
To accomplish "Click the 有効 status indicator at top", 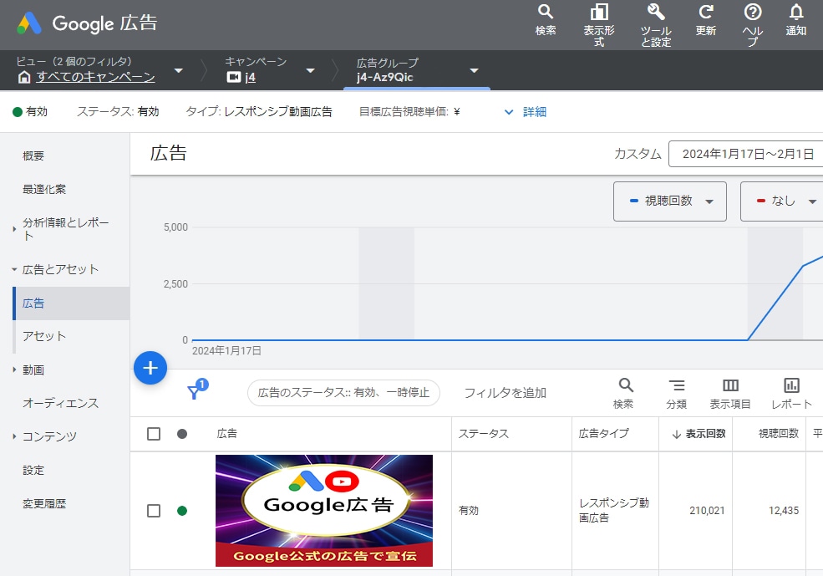I will pyautogui.click(x=30, y=111).
